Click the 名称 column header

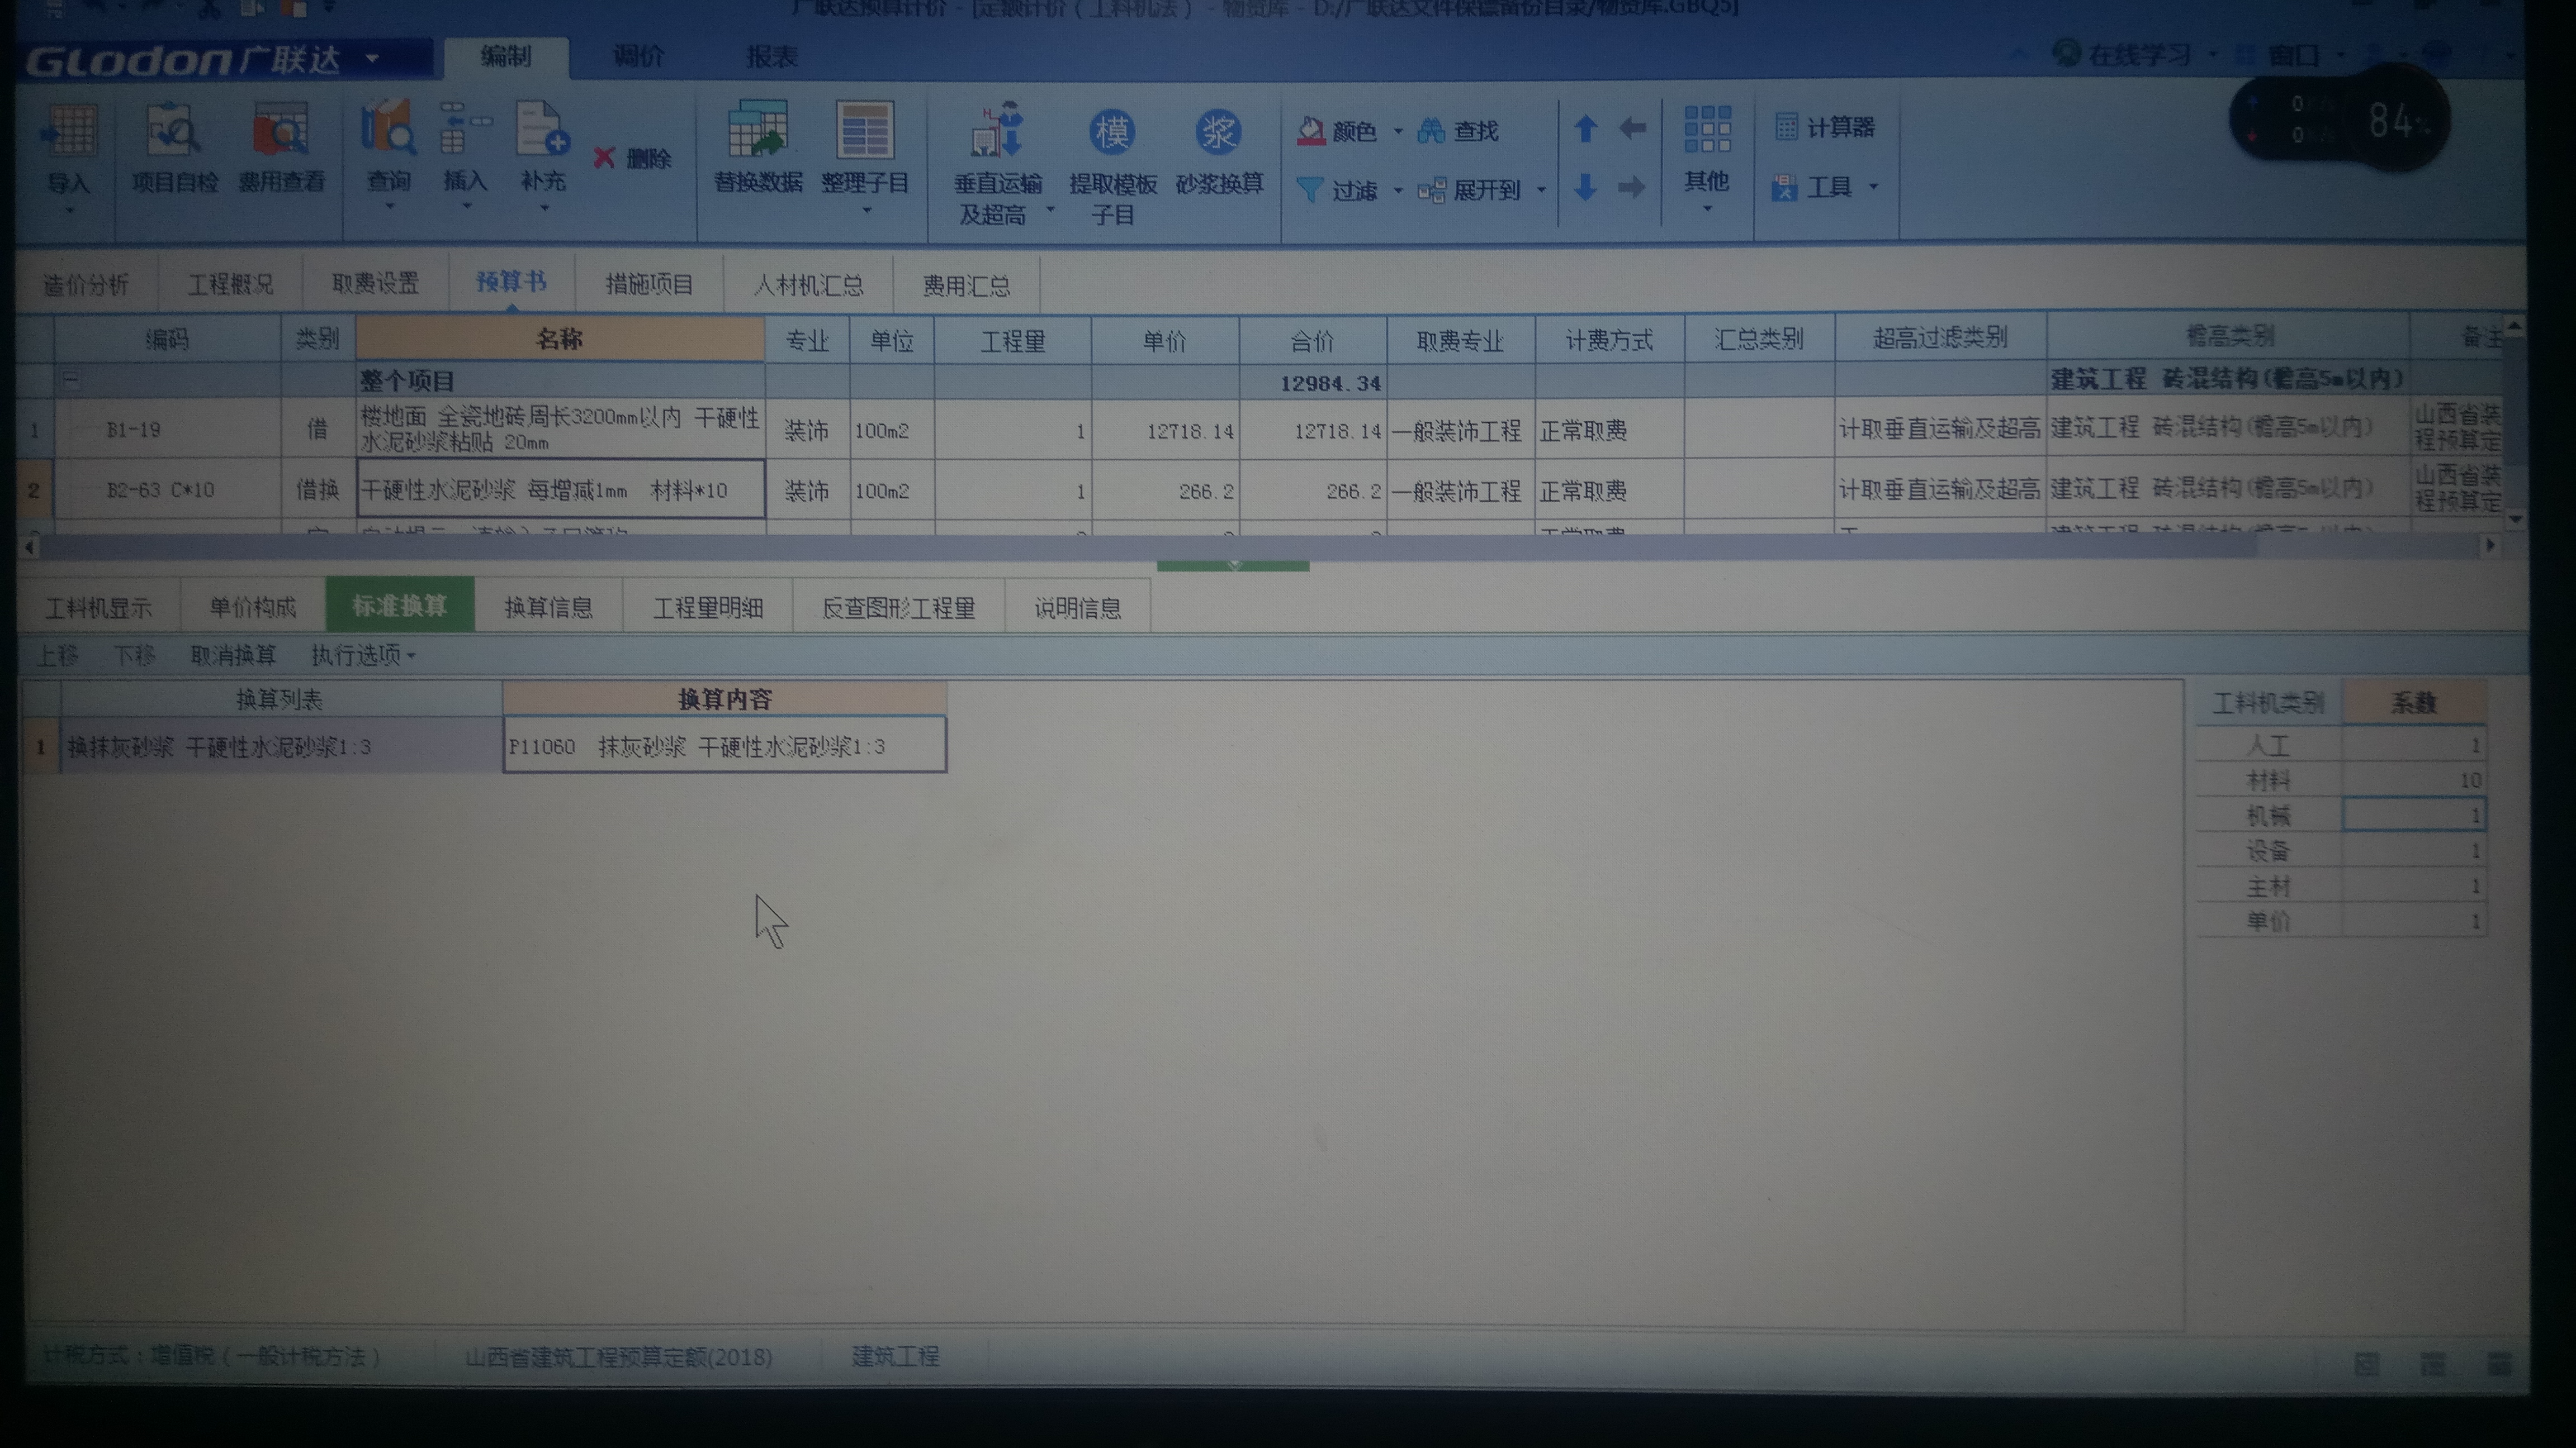pos(560,339)
